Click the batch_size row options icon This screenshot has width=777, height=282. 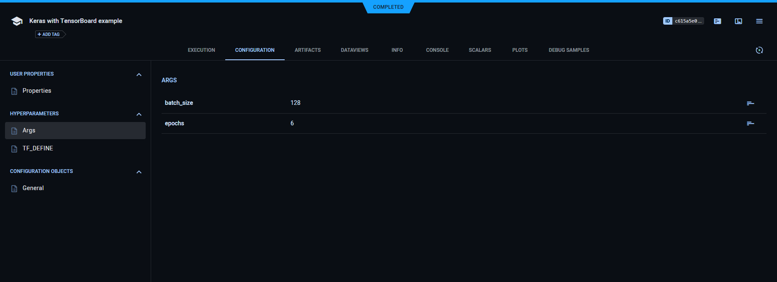tap(750, 103)
